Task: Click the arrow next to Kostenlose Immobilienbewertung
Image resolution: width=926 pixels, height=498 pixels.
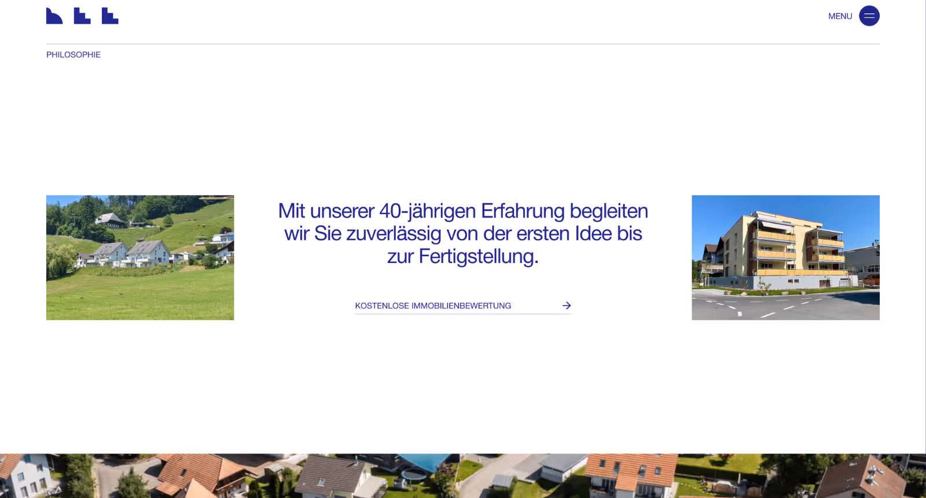Action: (x=567, y=305)
